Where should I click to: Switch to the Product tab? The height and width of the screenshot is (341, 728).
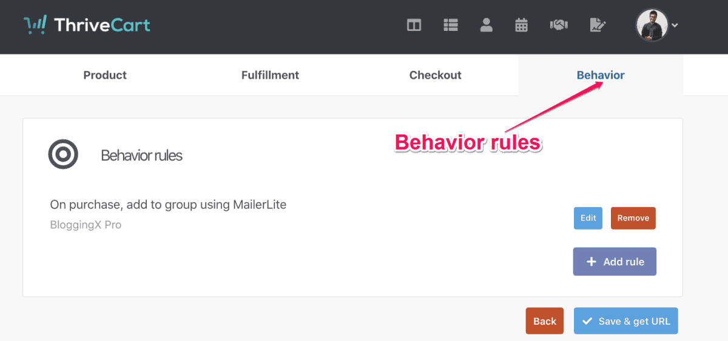pyautogui.click(x=105, y=75)
